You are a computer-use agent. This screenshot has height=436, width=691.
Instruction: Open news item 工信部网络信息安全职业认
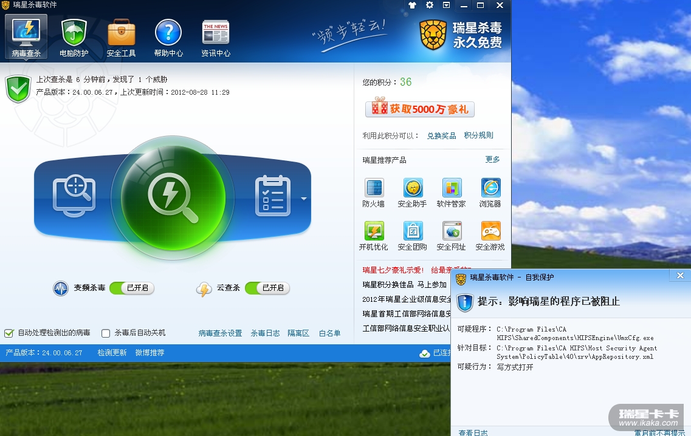click(x=407, y=328)
